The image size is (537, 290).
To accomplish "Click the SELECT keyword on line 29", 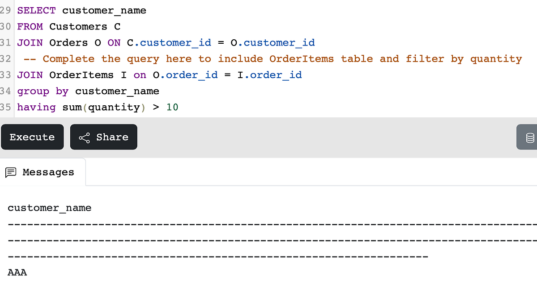I will coord(36,10).
